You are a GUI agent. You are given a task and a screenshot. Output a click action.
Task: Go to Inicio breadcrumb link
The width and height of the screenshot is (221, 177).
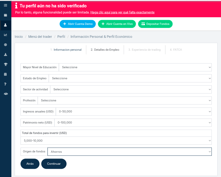19,37
